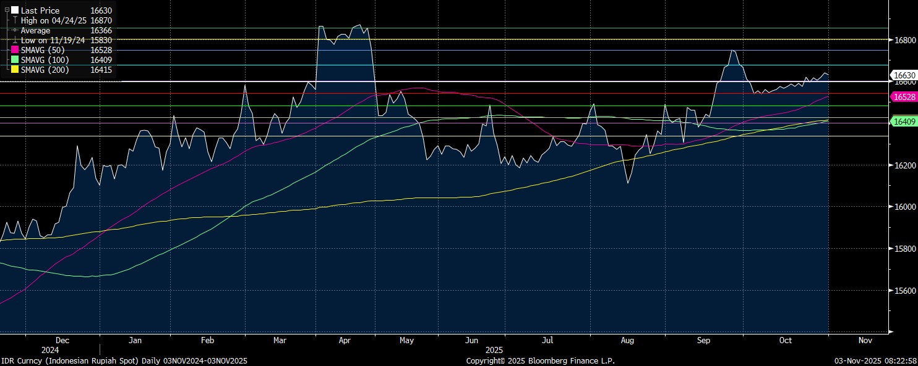
Task: Select the Low on 11/19/24 legend entry
Action: click(53, 40)
